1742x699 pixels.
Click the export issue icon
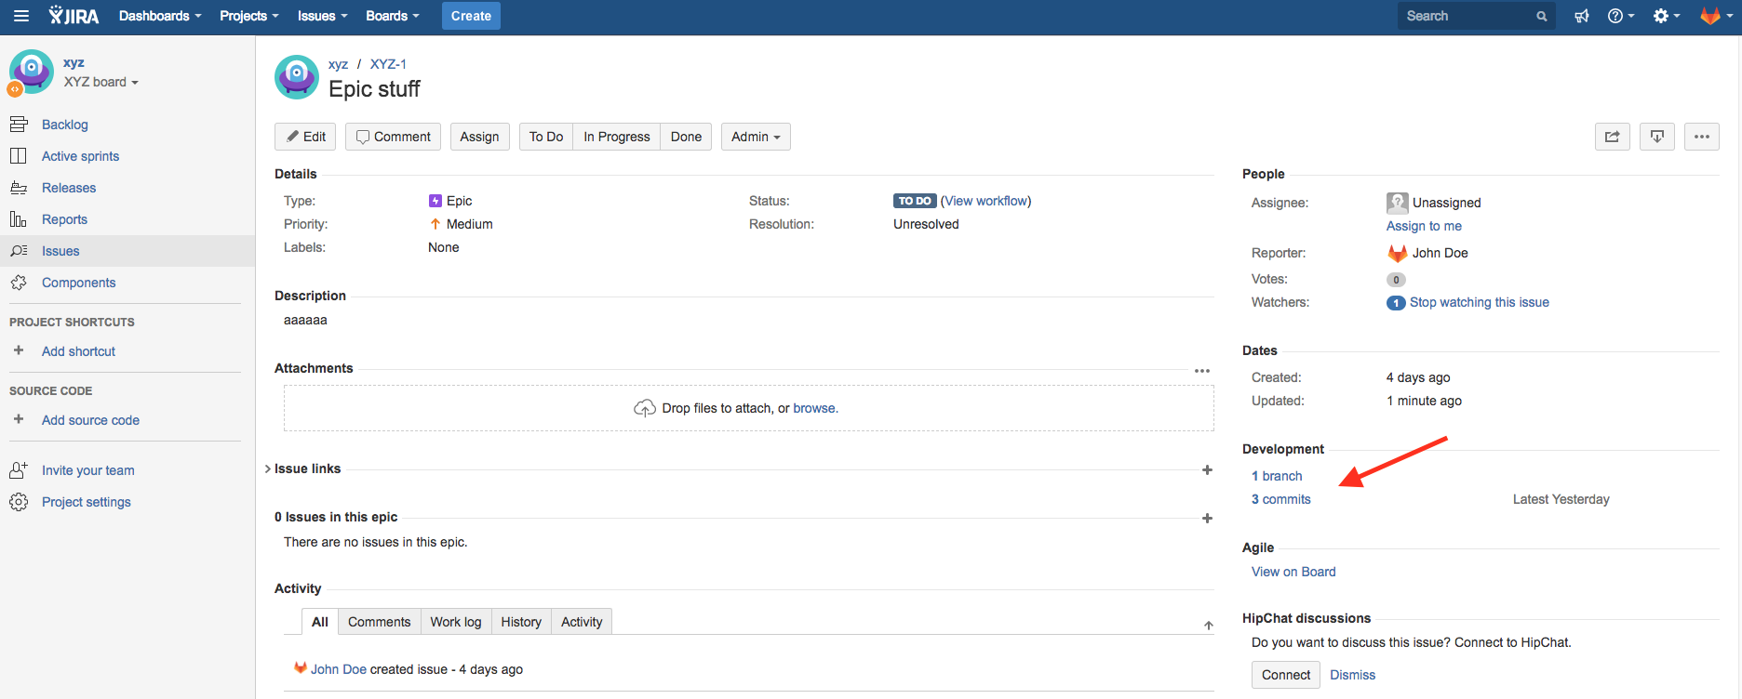(x=1656, y=137)
